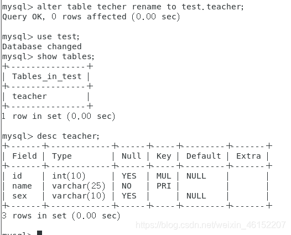Click the 'int(10)' type cell
The height and width of the screenshot is (235, 291).
point(69,176)
